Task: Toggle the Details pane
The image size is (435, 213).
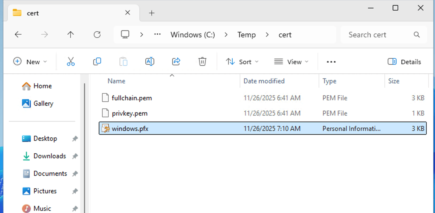Action: (x=404, y=62)
